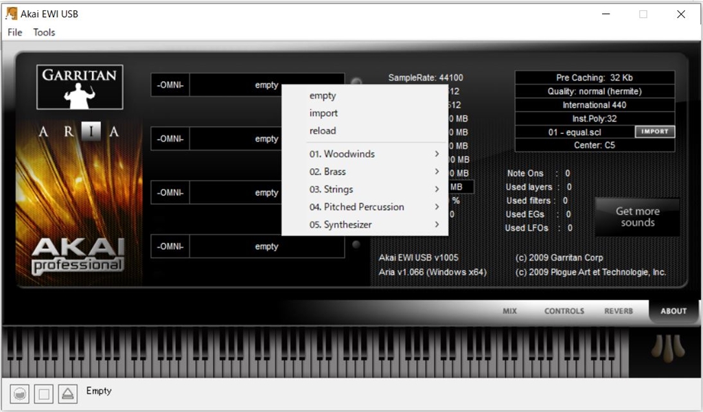This screenshot has width=703, height=412.
Task: Choose 'import' from the context menu
Action: pyautogui.click(x=323, y=113)
